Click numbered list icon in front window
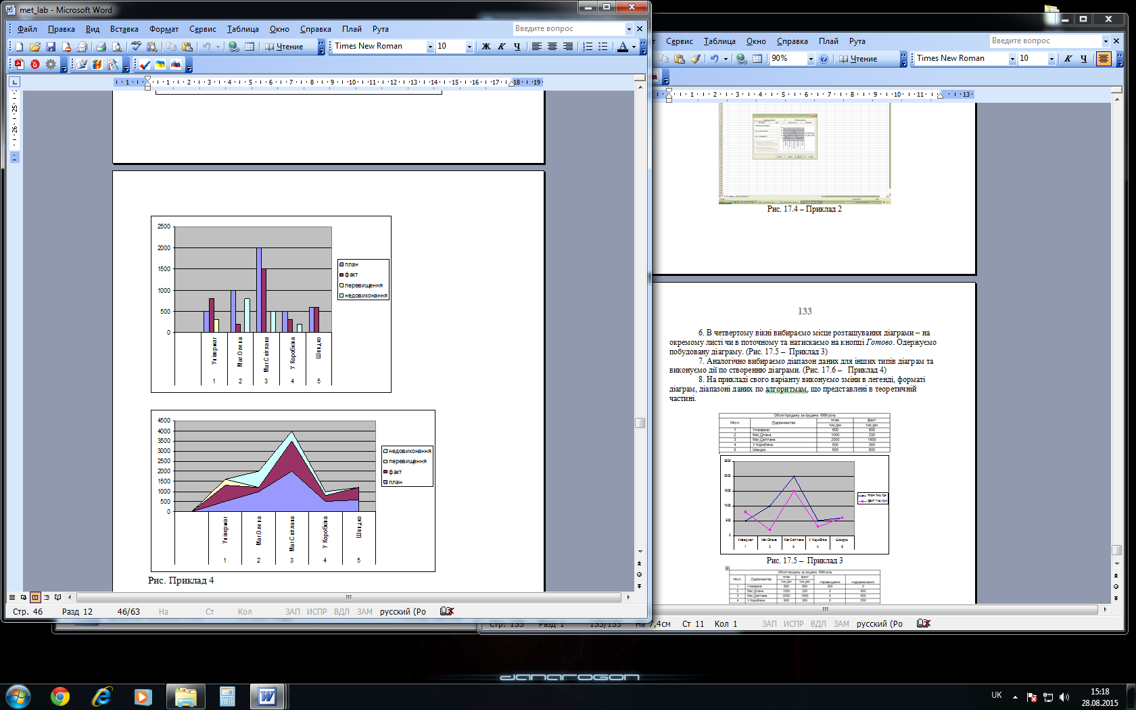This screenshot has width=1136, height=710. pyautogui.click(x=588, y=47)
